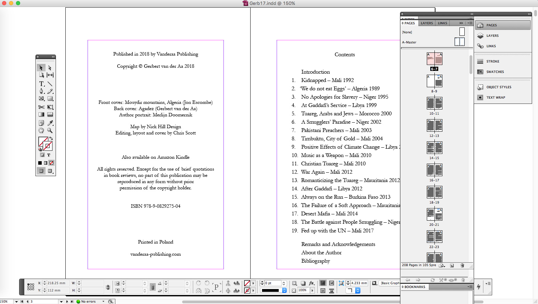
Task: Toggle the constrain proportions chain link
Action: 152,287
